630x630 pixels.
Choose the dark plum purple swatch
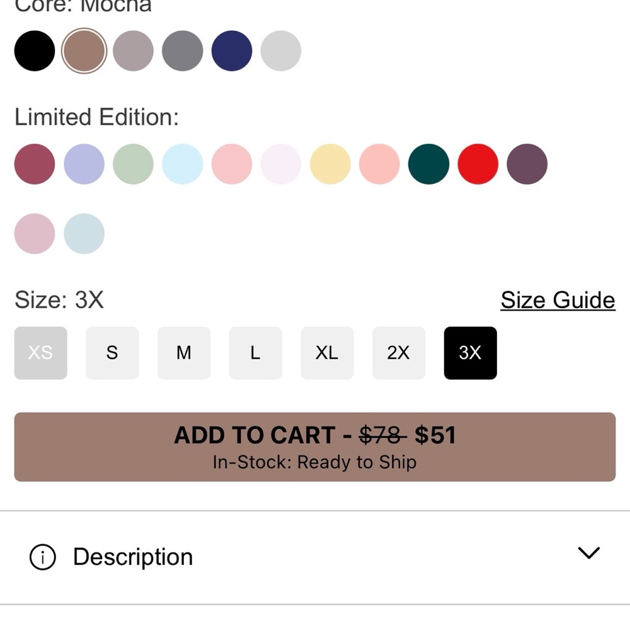527,164
